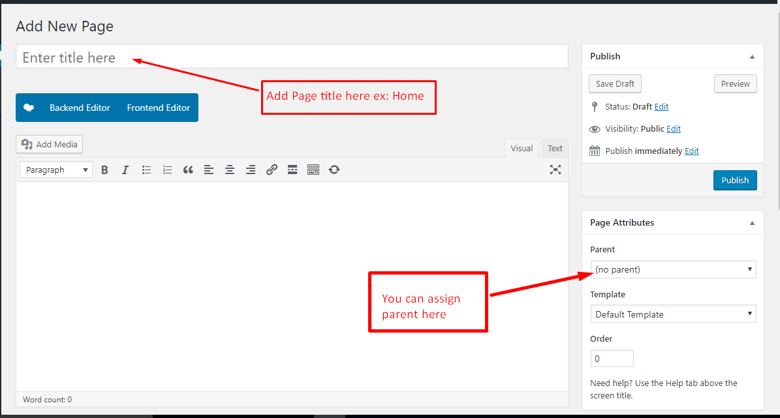Click the Publish button

tap(735, 181)
